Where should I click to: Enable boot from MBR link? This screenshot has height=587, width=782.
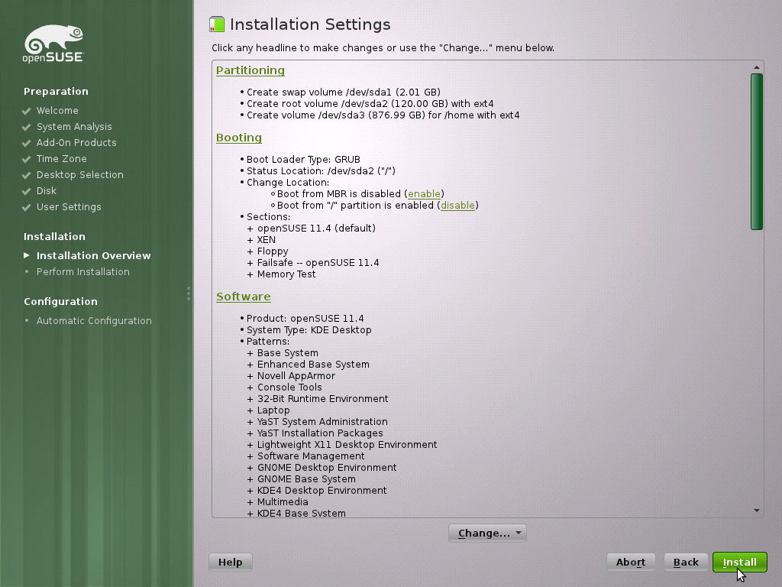point(424,193)
